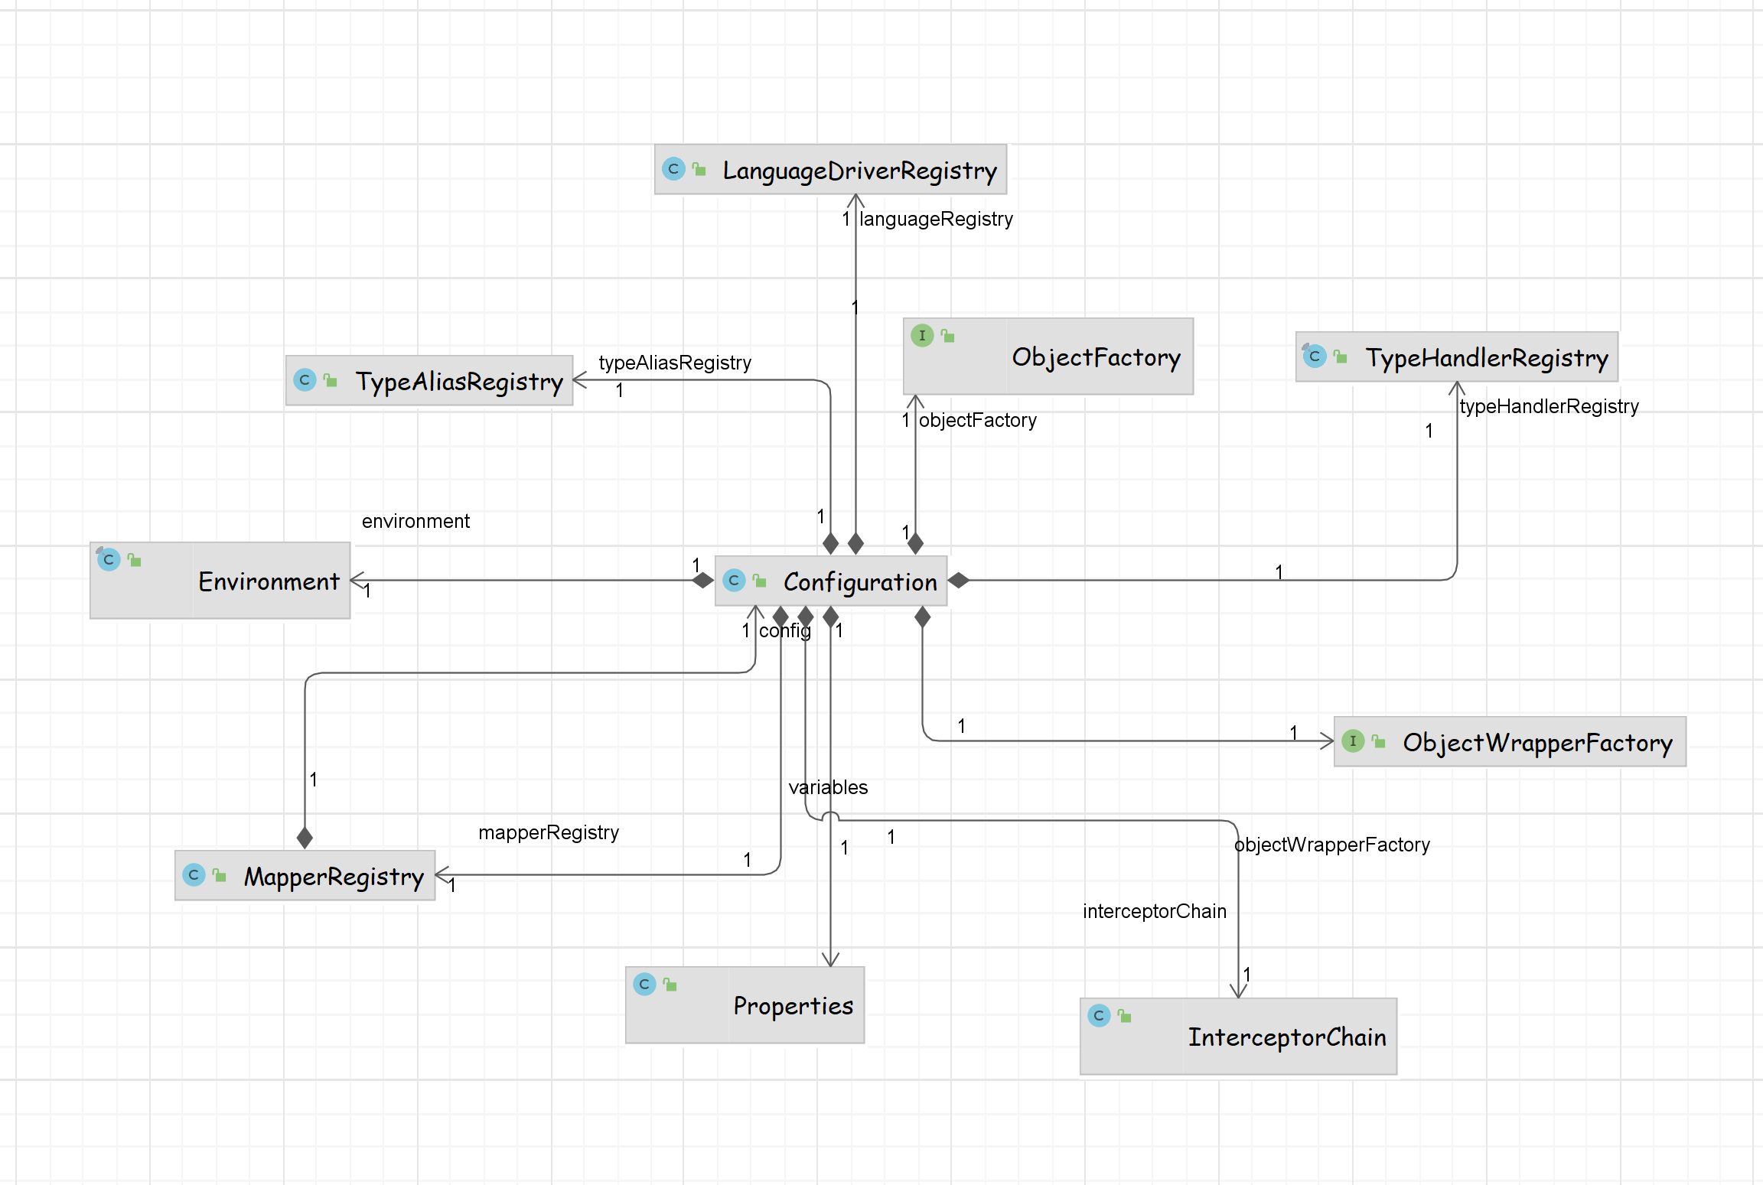This screenshot has height=1185, width=1763.
Task: Click the mapperRegistry edge label
Action: [549, 832]
